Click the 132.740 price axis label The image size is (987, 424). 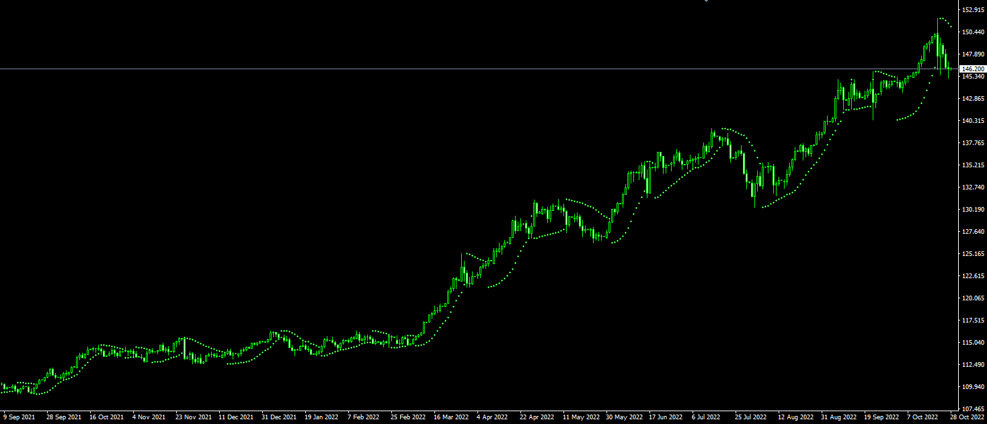tap(974, 187)
